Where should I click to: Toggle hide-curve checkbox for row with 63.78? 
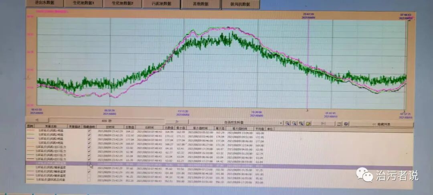[89, 159]
